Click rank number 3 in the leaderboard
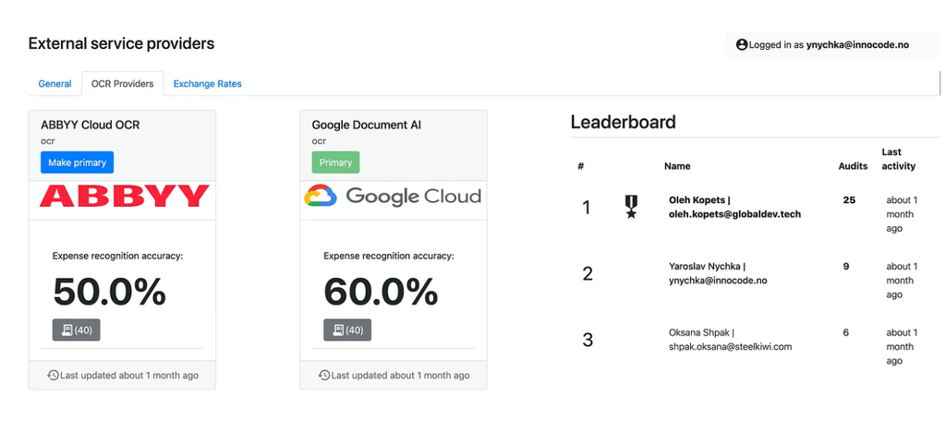Screen dimensions: 946x431 pyautogui.click(x=588, y=341)
